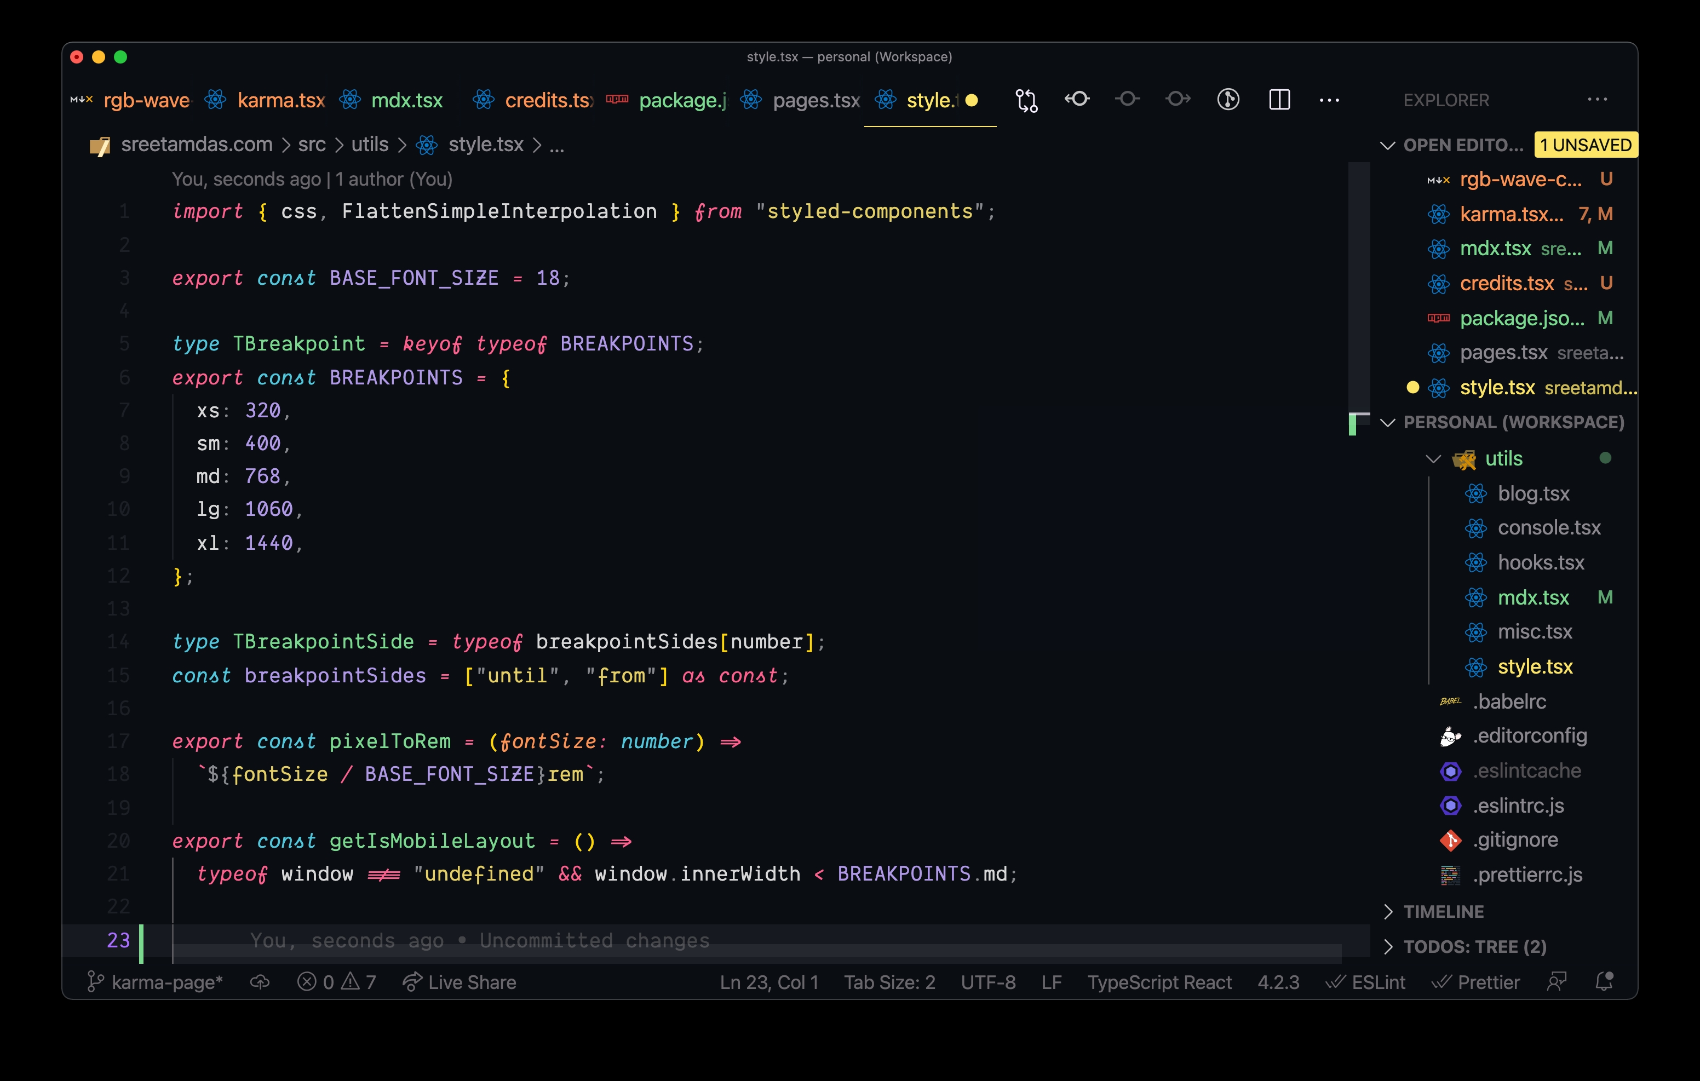Image resolution: width=1700 pixels, height=1081 pixels.
Task: Click the Prettier status item
Action: click(1475, 982)
